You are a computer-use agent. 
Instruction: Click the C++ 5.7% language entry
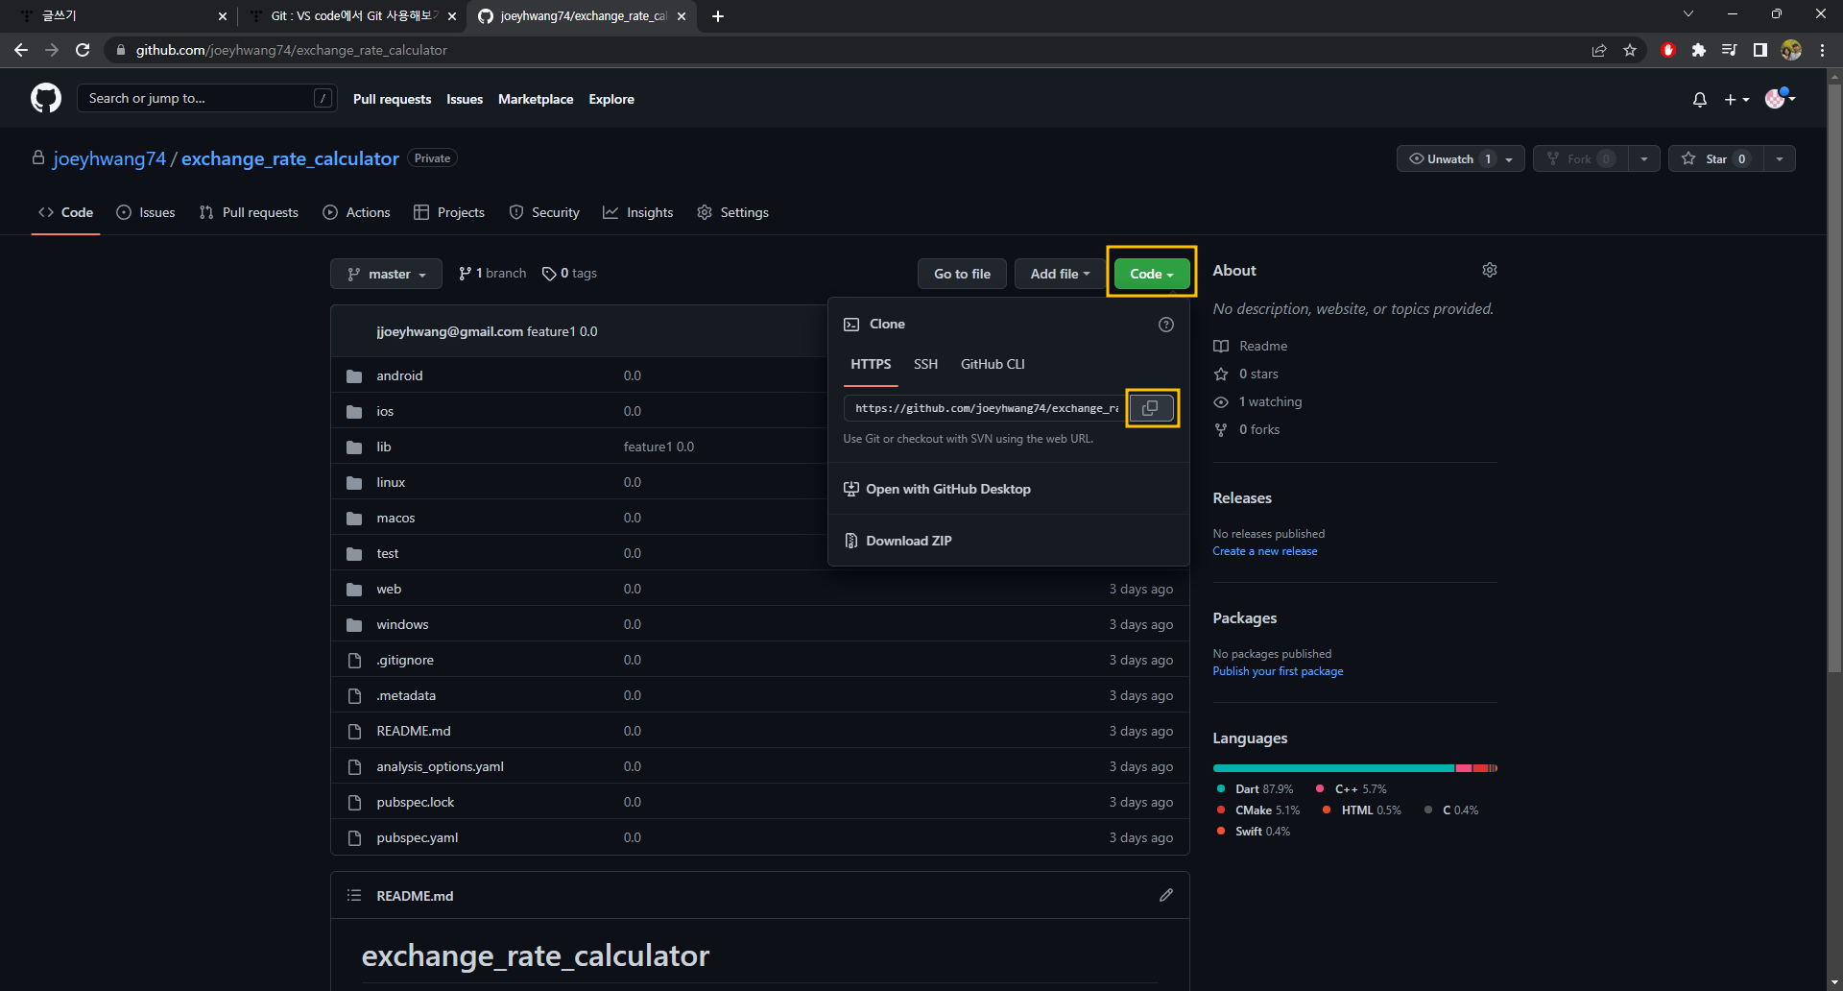1352,789
